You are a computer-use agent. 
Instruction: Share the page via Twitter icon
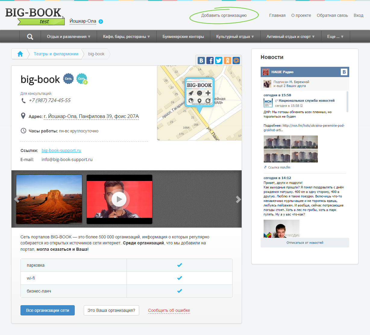219,60
